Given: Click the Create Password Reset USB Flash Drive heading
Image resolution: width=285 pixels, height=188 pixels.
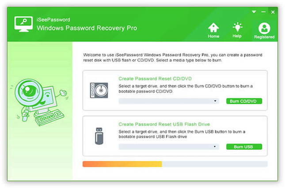Looking at the screenshot, I should pos(164,124).
